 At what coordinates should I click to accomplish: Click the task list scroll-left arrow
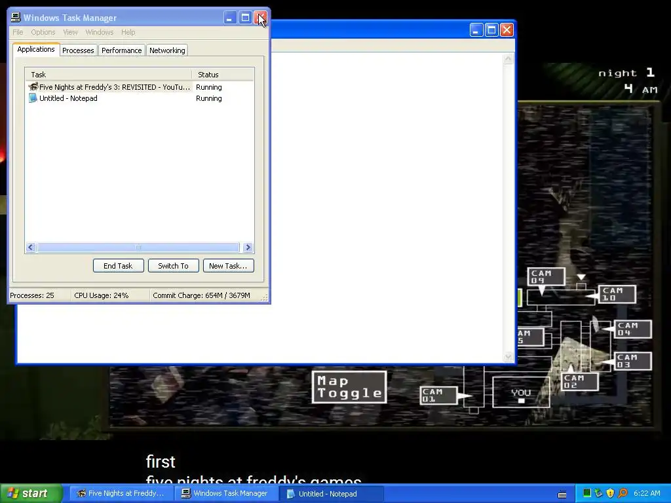coord(31,247)
